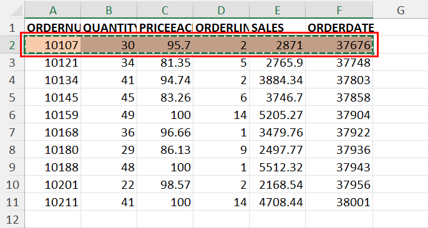Select cell containing 81.35
This screenshot has width=428, height=228.
pyautogui.click(x=165, y=62)
